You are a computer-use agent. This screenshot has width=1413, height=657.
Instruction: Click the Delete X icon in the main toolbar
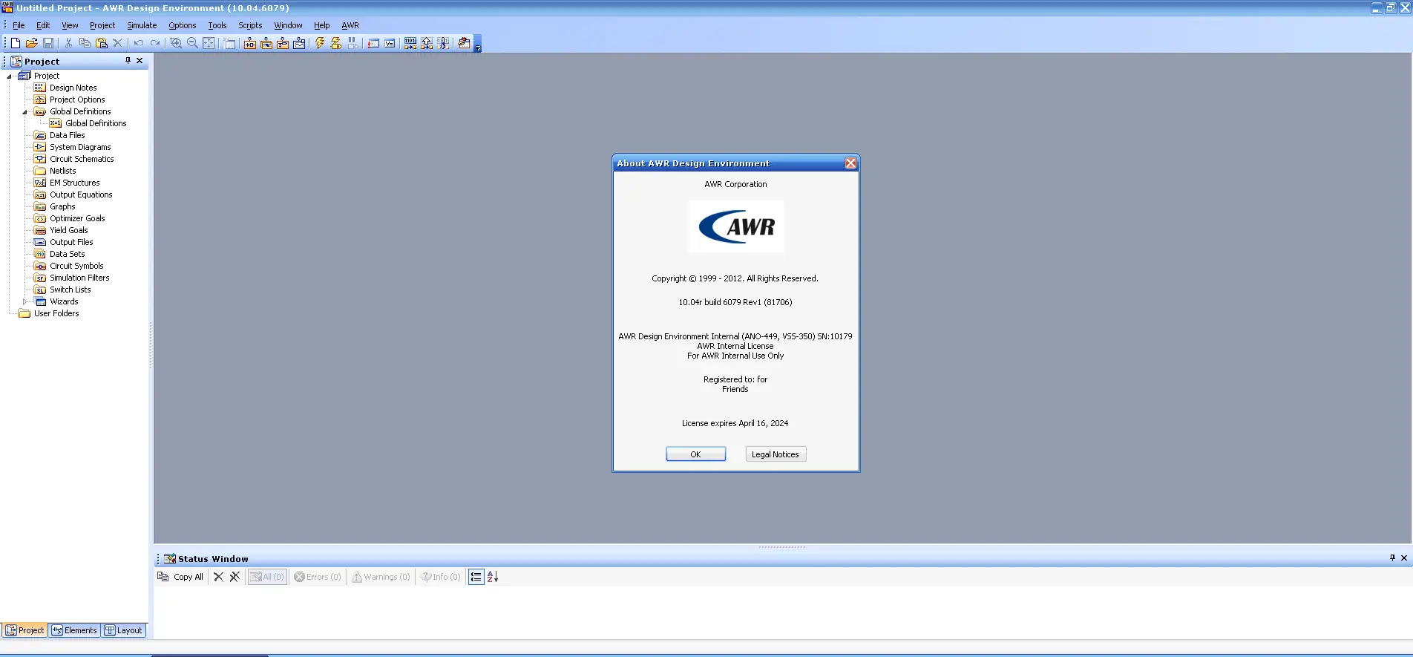[x=117, y=43]
